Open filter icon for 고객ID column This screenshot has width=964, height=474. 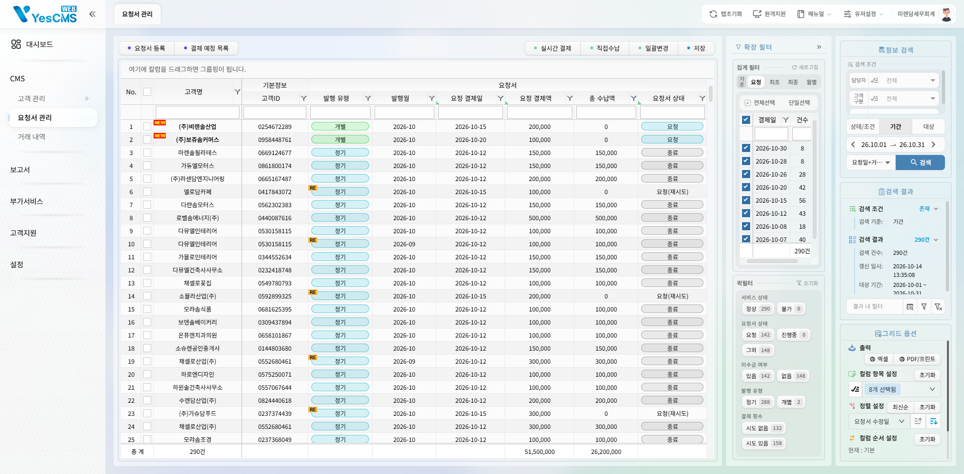pyautogui.click(x=303, y=98)
